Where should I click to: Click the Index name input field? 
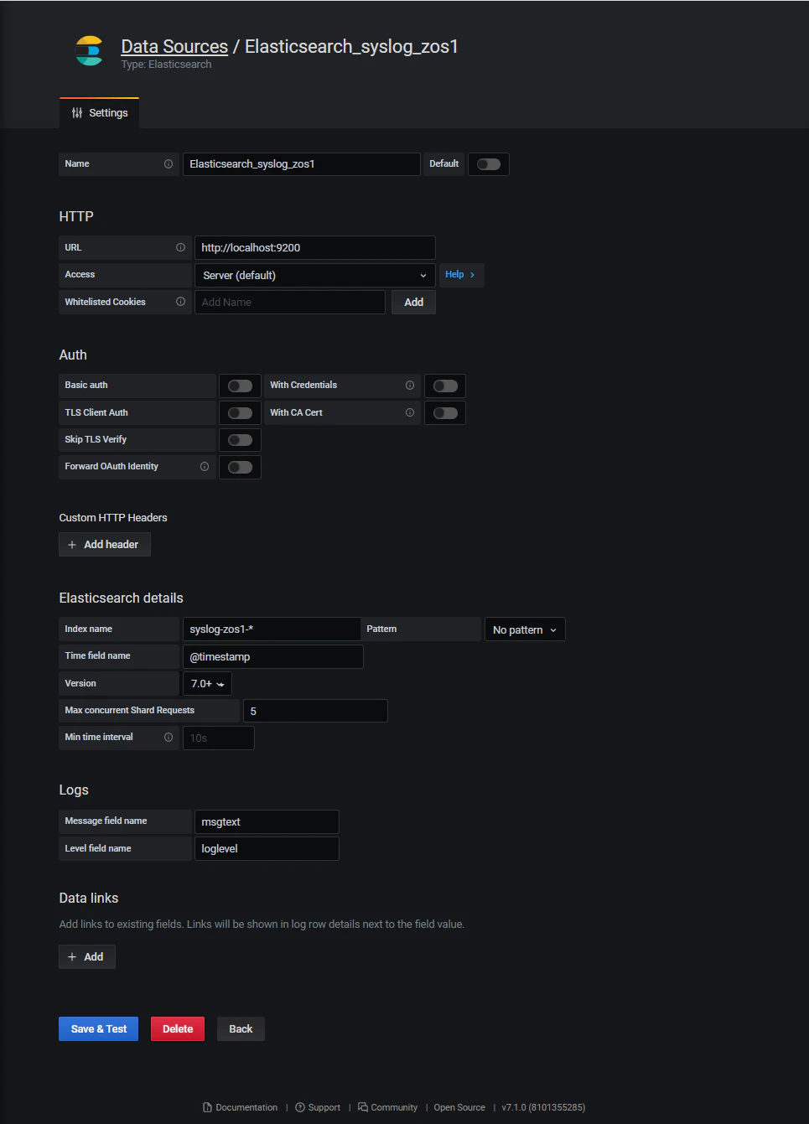coord(272,629)
